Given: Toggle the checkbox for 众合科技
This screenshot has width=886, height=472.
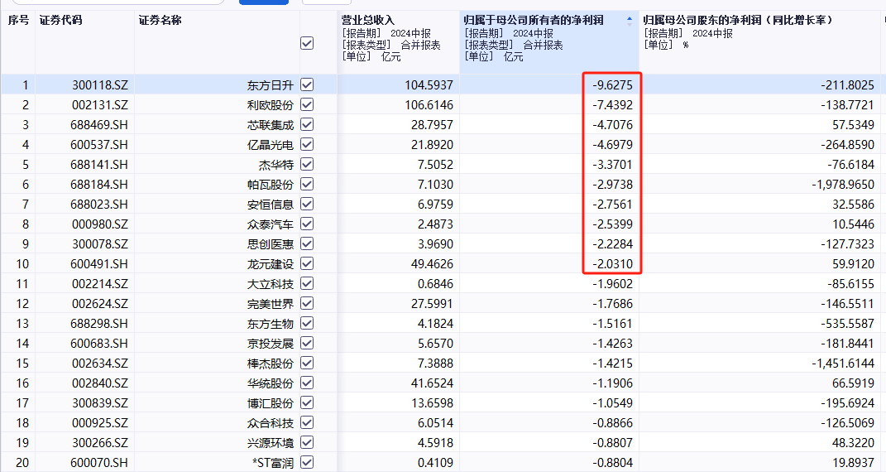Looking at the screenshot, I should tap(307, 422).
